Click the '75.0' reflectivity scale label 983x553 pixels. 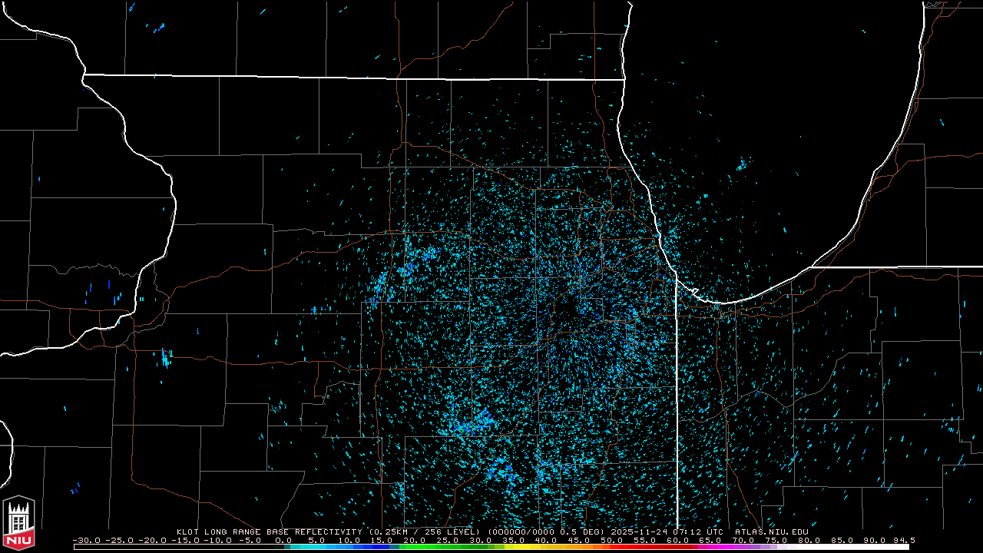pos(776,541)
